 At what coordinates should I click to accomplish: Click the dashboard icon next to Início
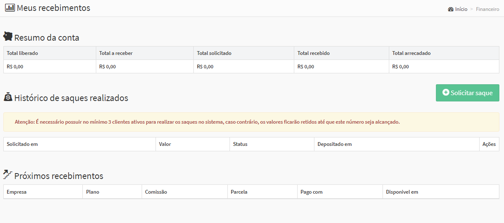tap(451, 9)
